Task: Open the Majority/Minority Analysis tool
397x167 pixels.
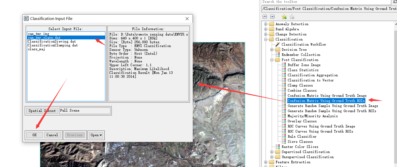Action: (x=313, y=116)
